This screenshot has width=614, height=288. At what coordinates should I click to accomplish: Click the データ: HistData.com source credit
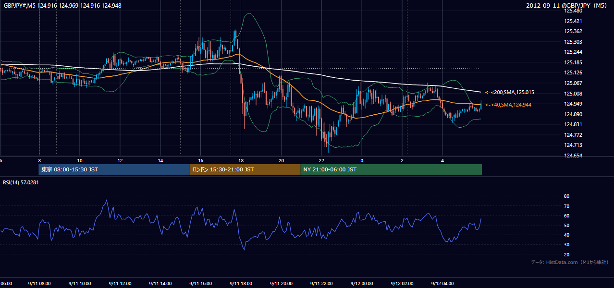[569, 262]
